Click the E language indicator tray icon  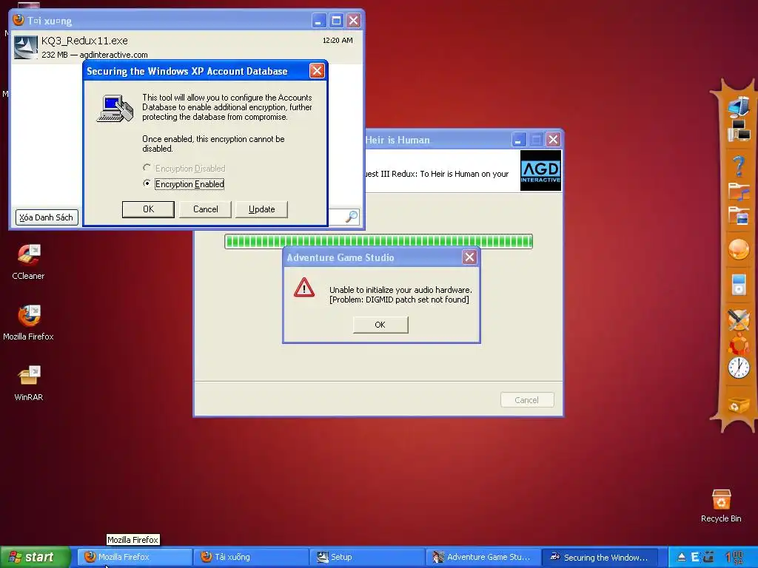click(x=695, y=558)
